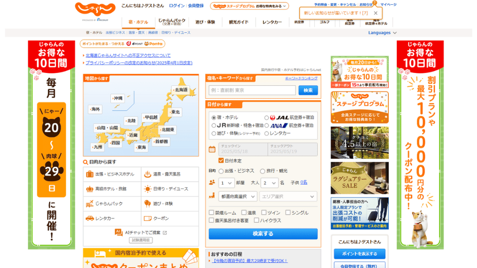This screenshot has width=477, height=268.
Task: Select ANA 航空券+宿泊 radio option
Action: [x=267, y=125]
